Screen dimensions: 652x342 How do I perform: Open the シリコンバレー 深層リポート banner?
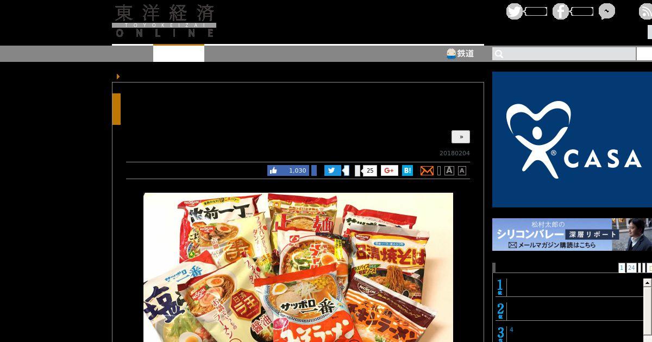click(x=572, y=235)
